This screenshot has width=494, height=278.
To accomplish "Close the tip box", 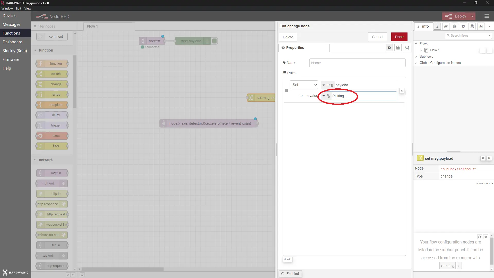I will 486,237.
